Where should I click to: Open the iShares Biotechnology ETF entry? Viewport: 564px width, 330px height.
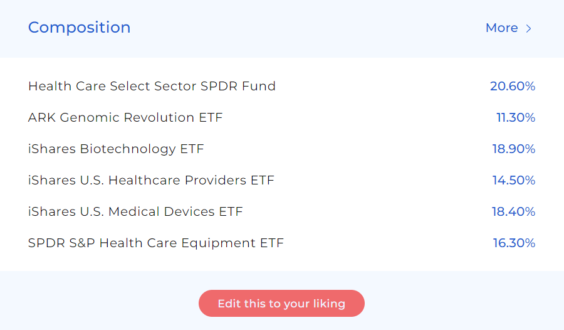116,149
